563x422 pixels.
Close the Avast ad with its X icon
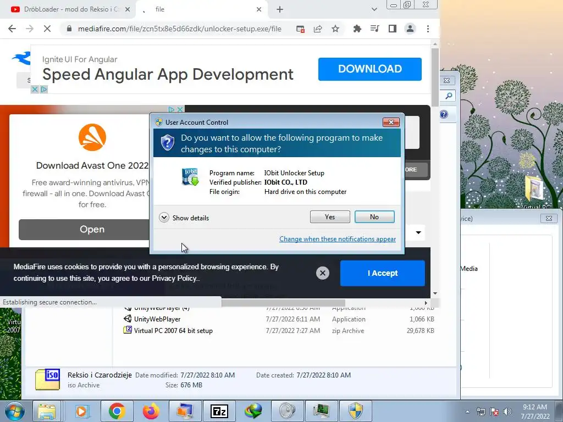coord(180,109)
